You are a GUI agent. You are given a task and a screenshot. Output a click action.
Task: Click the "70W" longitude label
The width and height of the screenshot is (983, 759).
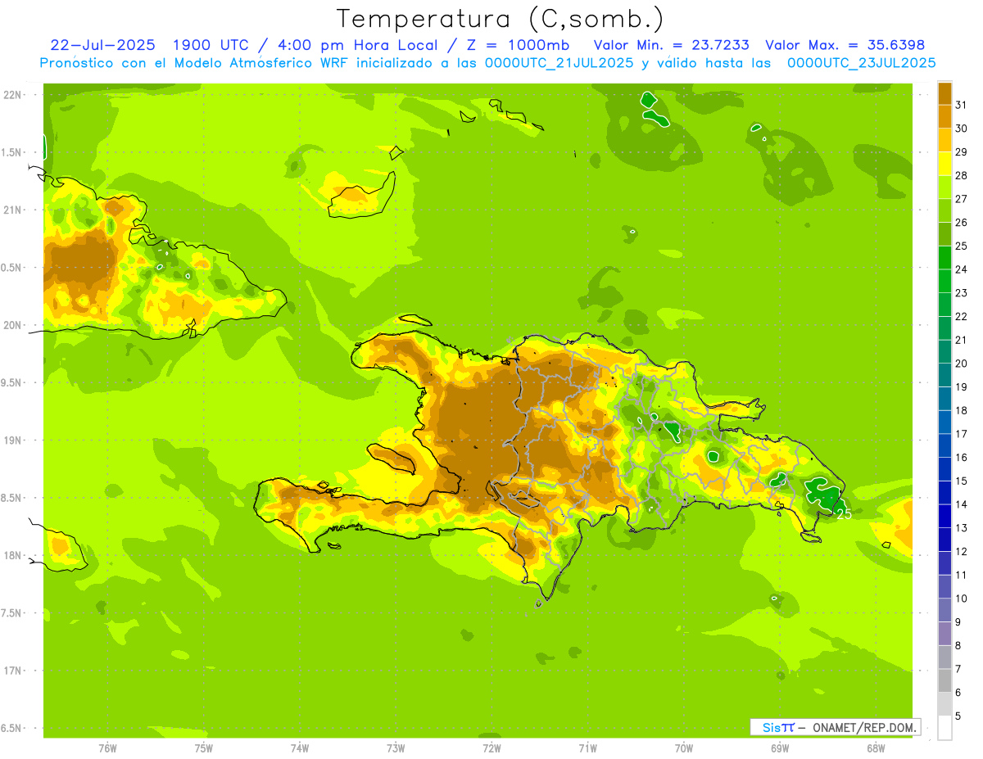coord(684,748)
